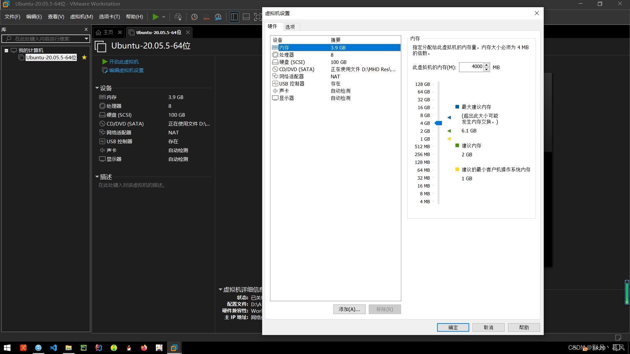Image resolution: width=630 pixels, height=354 pixels.
Task: Open the library search dropdown arrow
Action: click(x=86, y=39)
